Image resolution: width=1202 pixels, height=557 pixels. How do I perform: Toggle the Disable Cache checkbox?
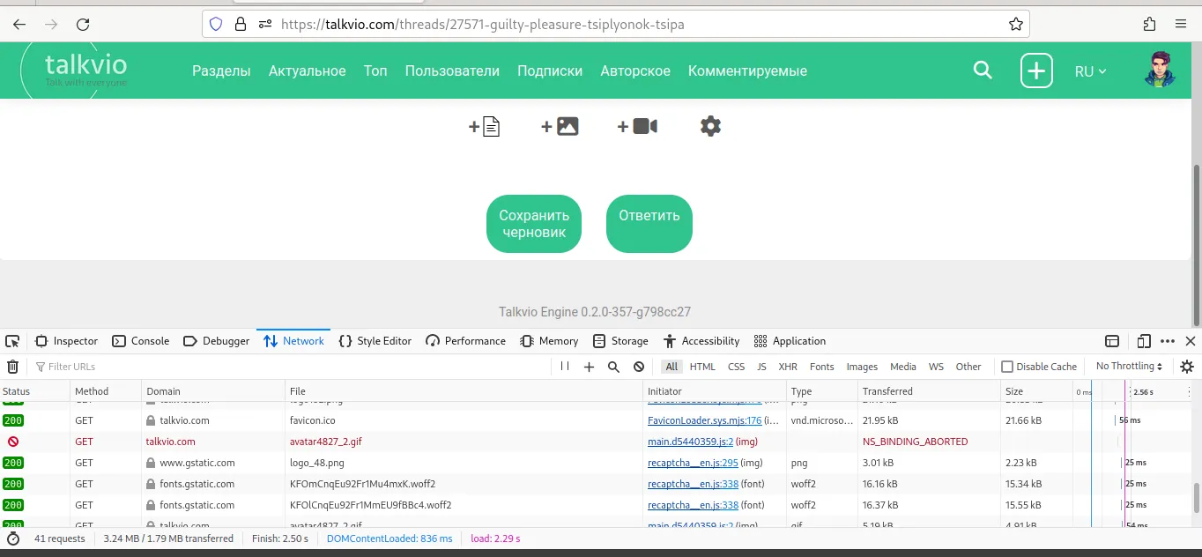(1007, 367)
